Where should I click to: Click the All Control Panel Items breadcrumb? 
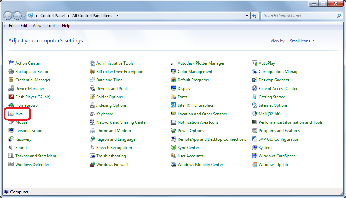(93, 16)
